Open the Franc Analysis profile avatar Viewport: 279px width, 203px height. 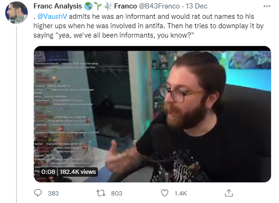(x=16, y=13)
